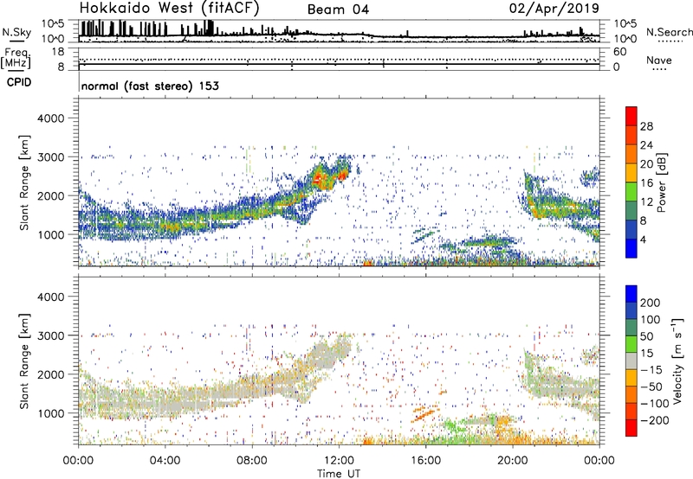Viewport: 693px width, 479px height.
Task: Select the '-200' Velocity colorbar label
Action: (655, 420)
